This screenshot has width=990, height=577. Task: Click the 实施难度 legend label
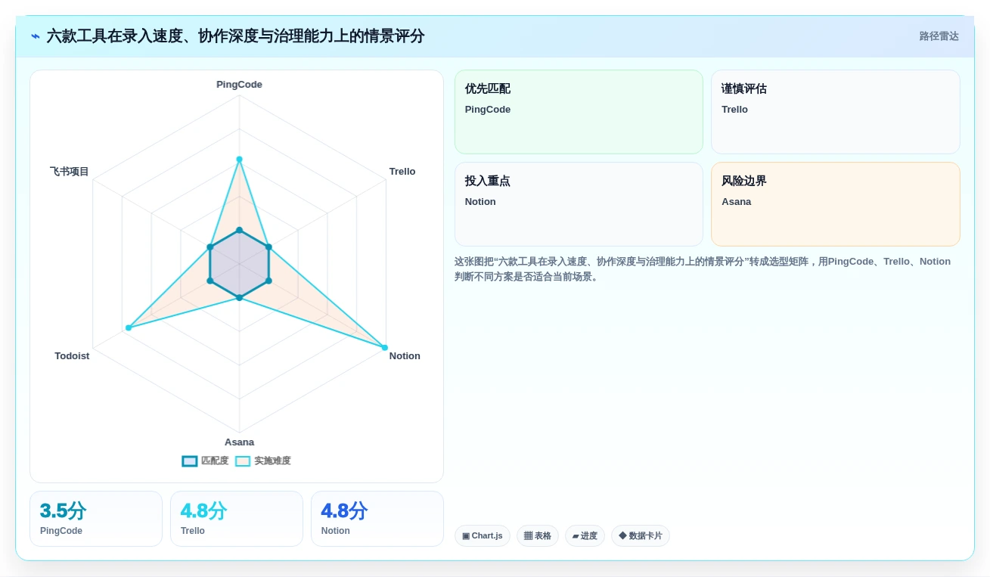point(272,461)
